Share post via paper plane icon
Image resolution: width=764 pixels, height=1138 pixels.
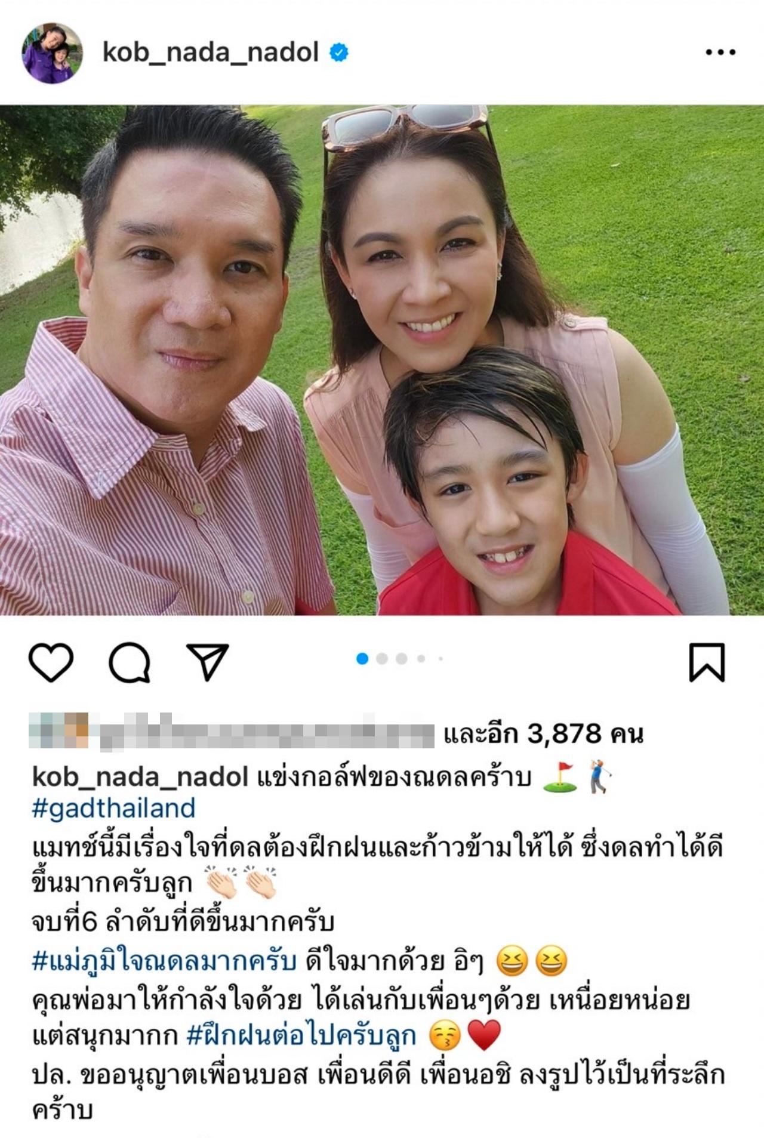208,662
